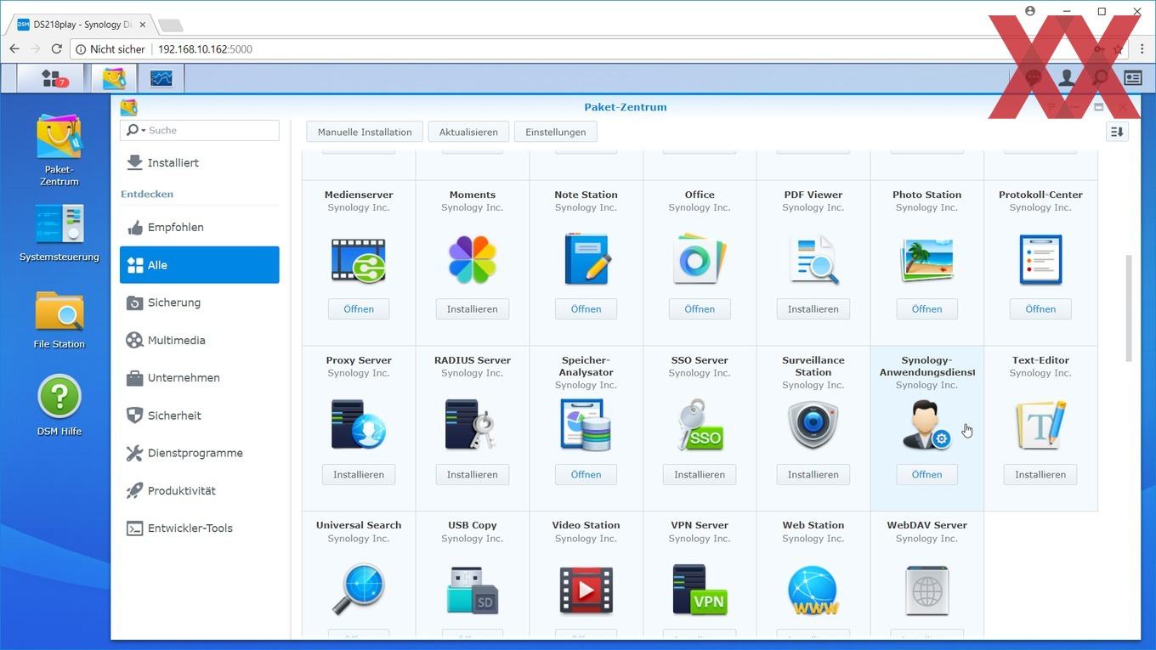Switch to Paket-Zentrum taskbar item
1156x650 pixels.
[114, 78]
